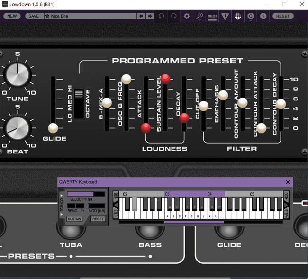The image size is (308, 279).
Task: Click the BASS preset foot button
Action: (x=150, y=233)
